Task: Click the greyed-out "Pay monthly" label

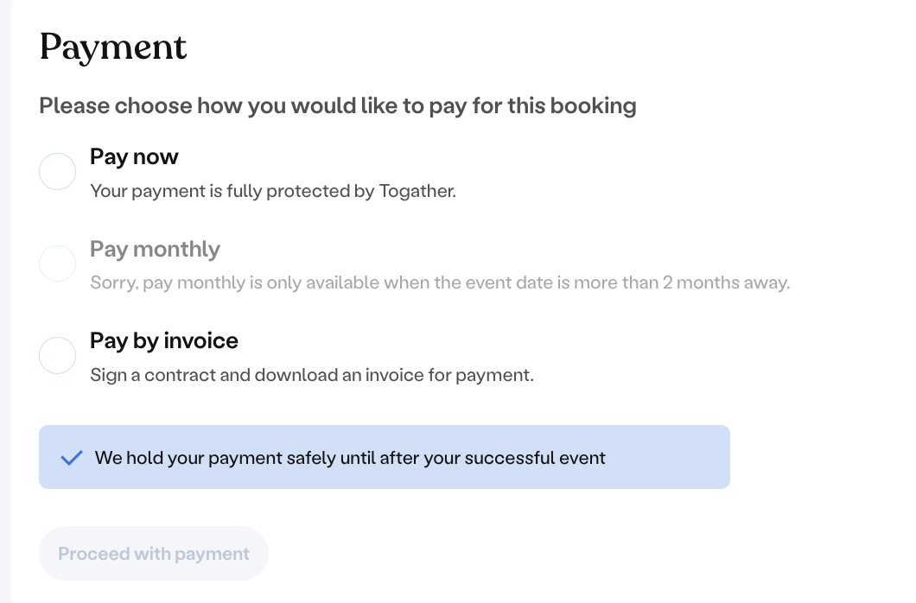Action: [x=155, y=249]
